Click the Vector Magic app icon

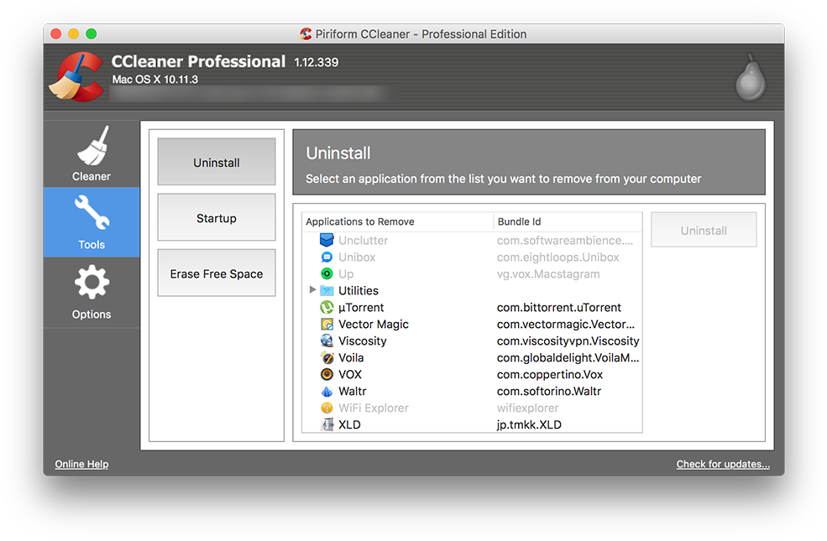[327, 324]
